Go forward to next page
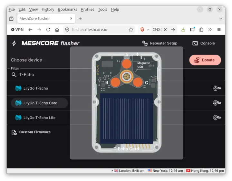Viewport: 232px width, 181px height. point(39,30)
